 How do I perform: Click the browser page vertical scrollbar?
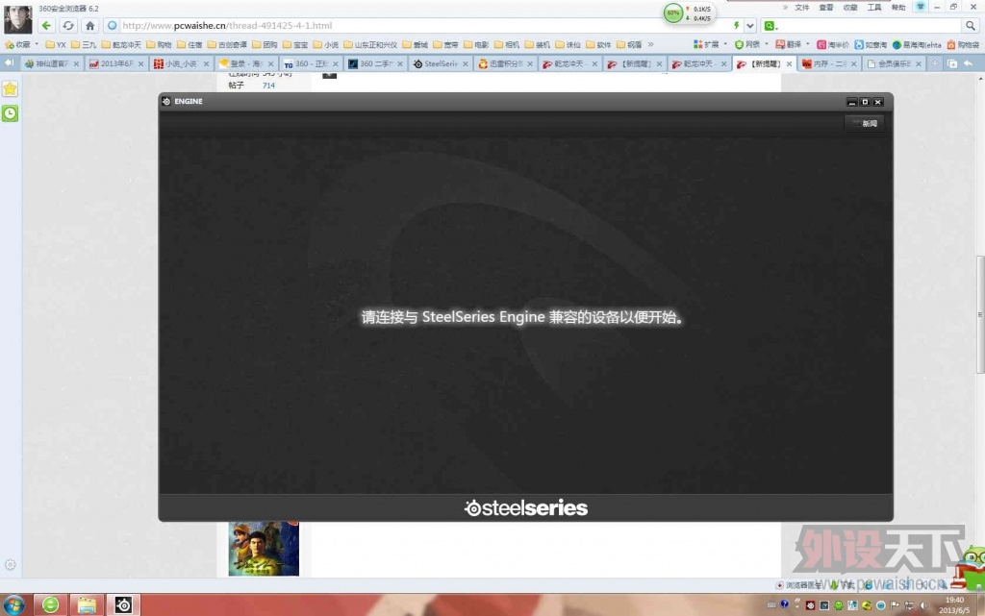tap(980, 313)
